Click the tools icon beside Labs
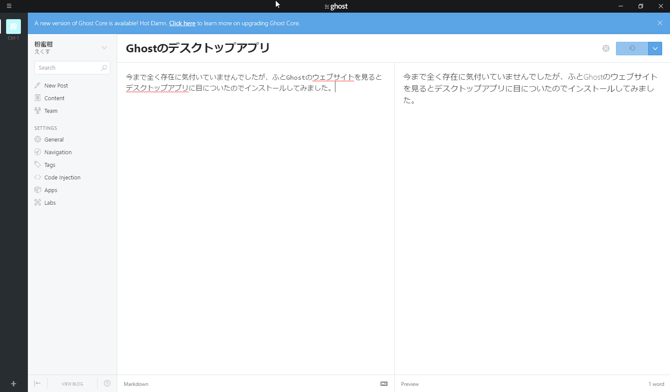Screen dimensions: 670x392 point(37,203)
